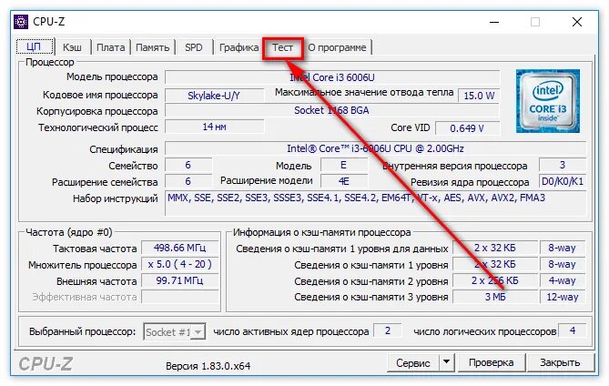The image size is (609, 386).
Task: Click the Socket 1168 BGA value
Action: point(332,110)
